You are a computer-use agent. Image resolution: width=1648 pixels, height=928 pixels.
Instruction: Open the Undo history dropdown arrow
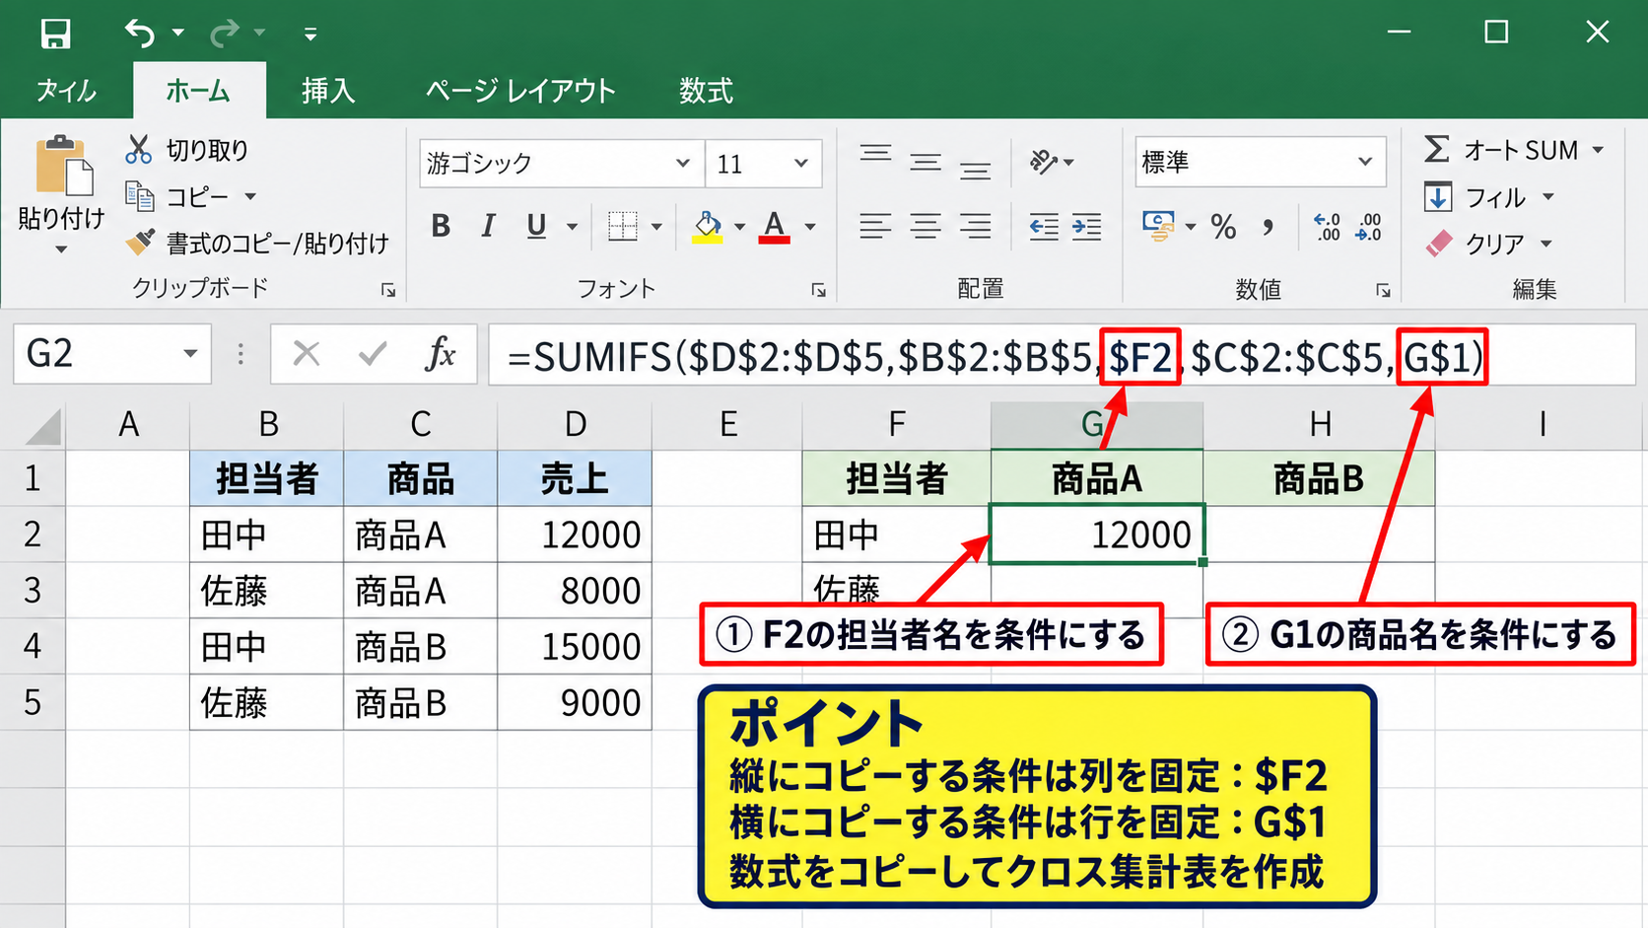(x=178, y=34)
